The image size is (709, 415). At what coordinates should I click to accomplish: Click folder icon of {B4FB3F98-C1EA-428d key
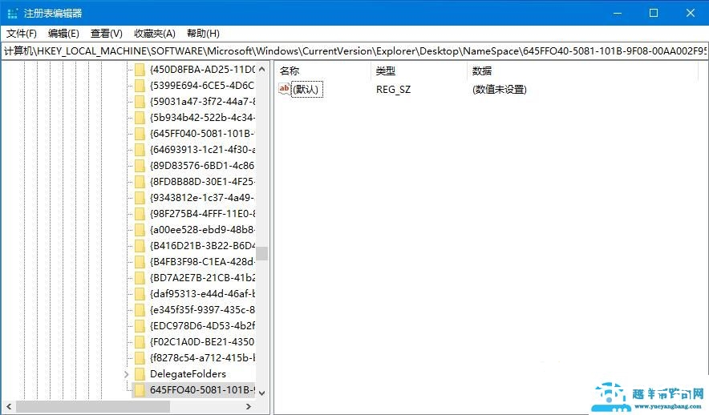(140, 262)
